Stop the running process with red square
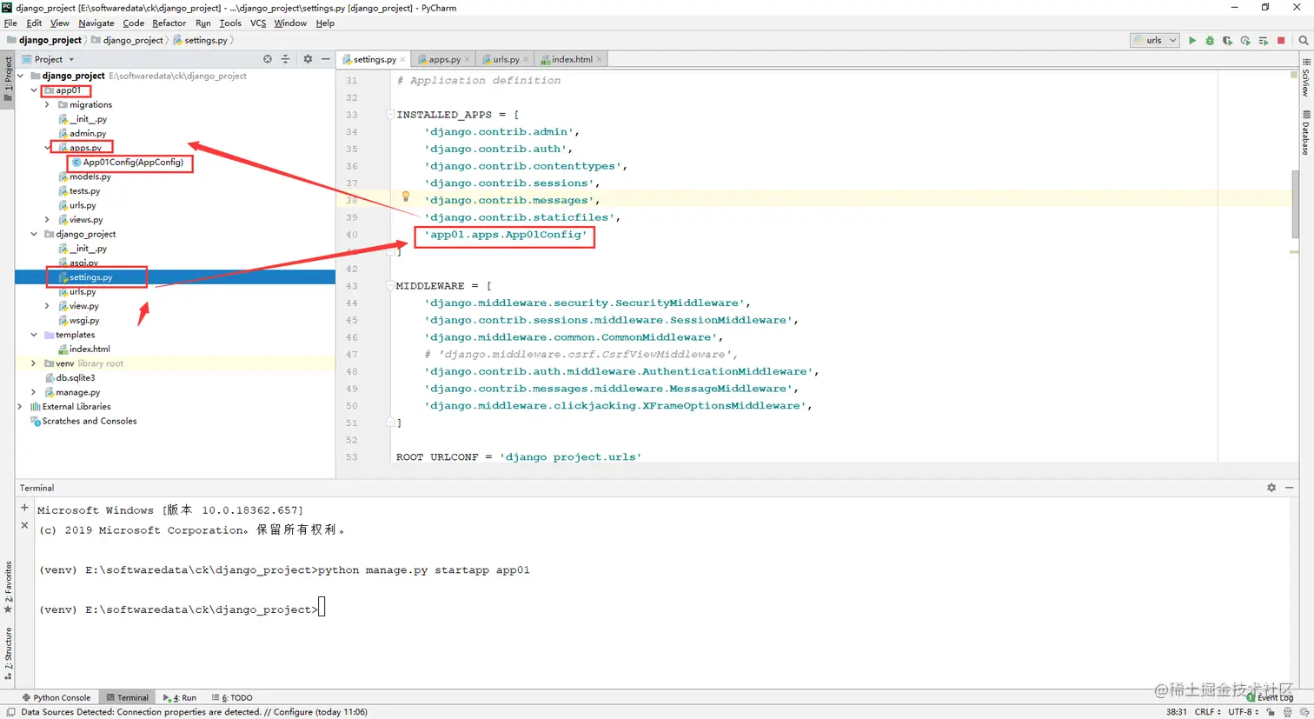This screenshot has height=719, width=1314. click(1281, 40)
